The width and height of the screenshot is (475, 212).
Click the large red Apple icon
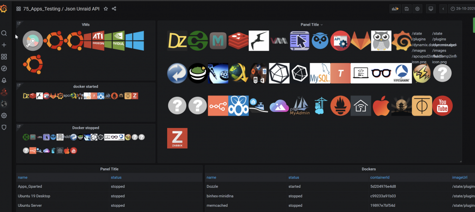point(381,106)
